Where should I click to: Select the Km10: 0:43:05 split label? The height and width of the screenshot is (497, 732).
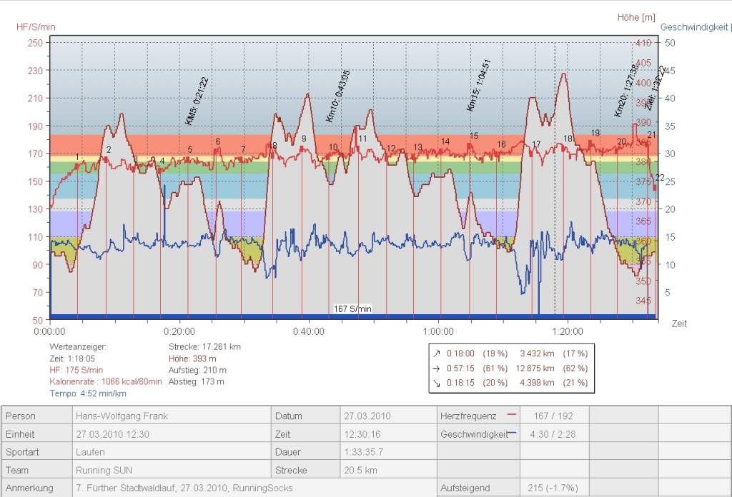coord(338,96)
